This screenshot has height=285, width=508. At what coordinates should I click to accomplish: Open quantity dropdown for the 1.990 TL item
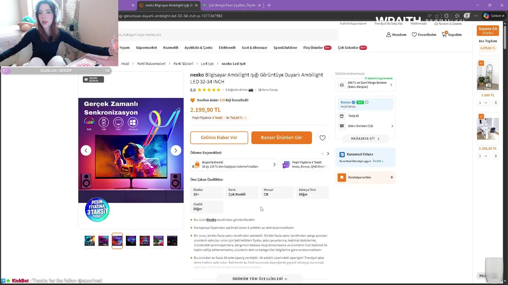tap(483, 103)
